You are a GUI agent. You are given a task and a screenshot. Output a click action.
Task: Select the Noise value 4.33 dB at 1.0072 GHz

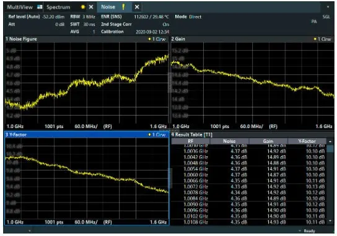tap(239, 187)
